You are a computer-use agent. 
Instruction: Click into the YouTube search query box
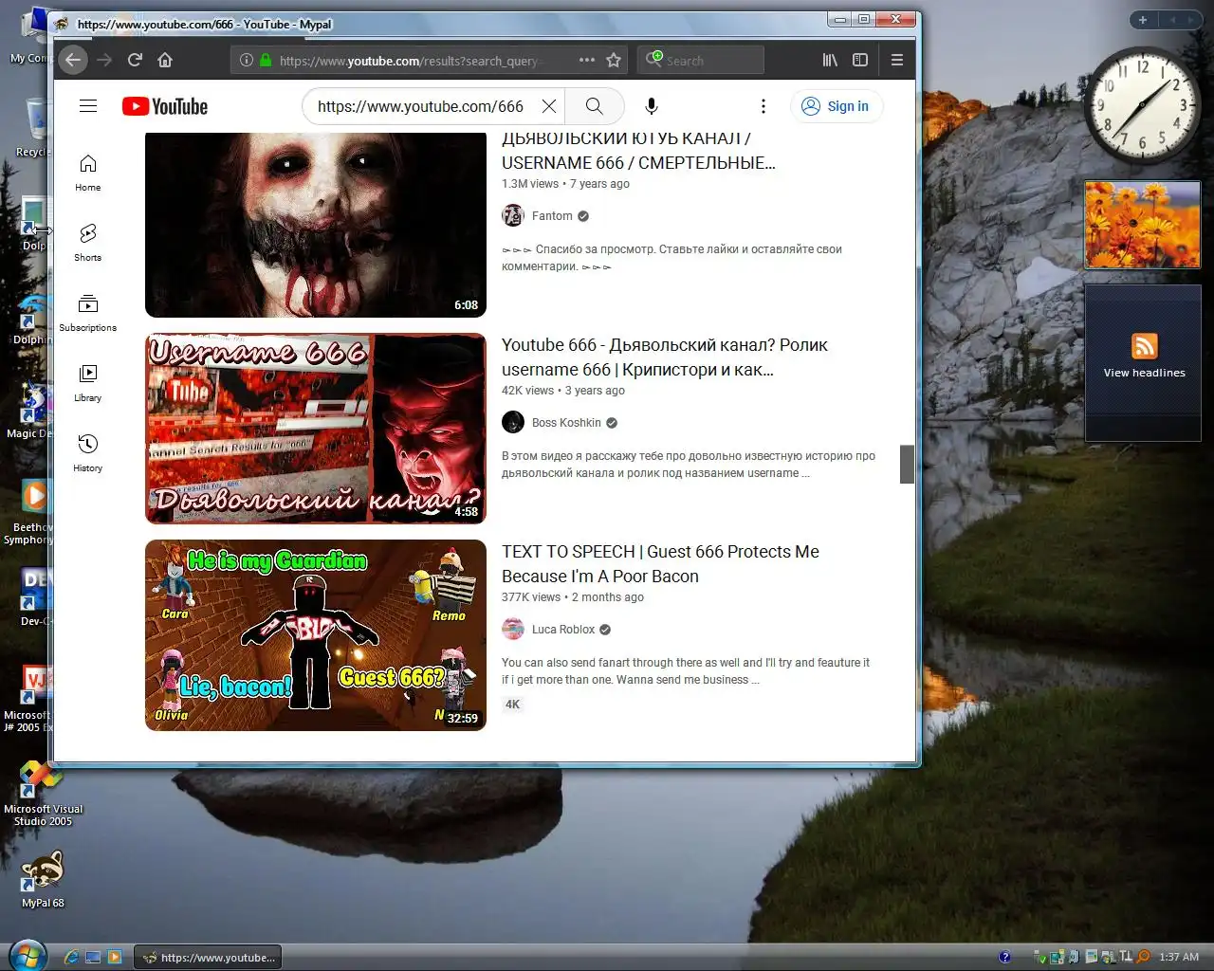coord(420,106)
